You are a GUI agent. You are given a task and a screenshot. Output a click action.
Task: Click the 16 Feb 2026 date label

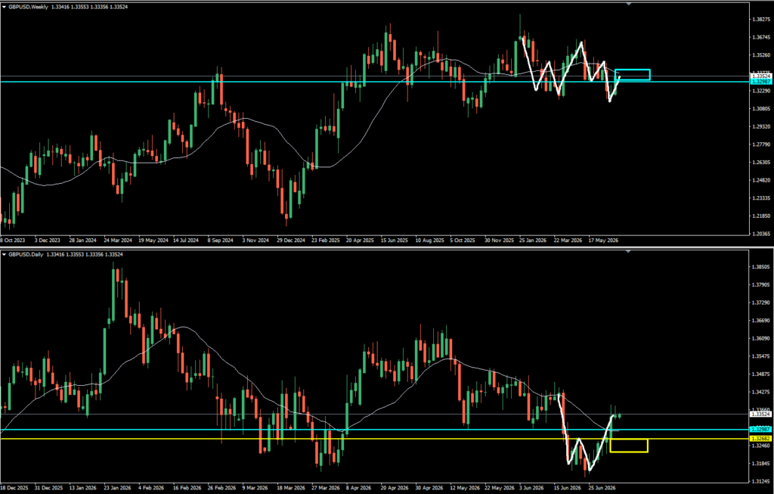(x=187, y=488)
